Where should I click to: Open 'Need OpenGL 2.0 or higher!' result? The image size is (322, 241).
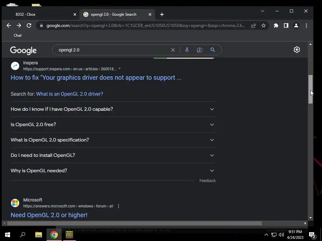point(49,215)
